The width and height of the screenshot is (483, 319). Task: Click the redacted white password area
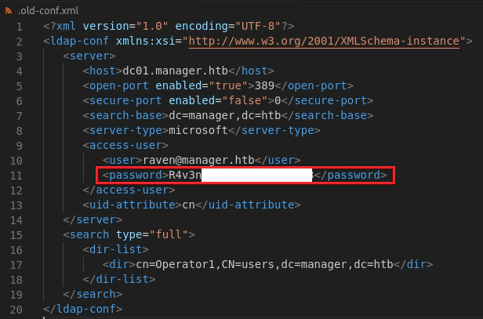click(x=256, y=175)
